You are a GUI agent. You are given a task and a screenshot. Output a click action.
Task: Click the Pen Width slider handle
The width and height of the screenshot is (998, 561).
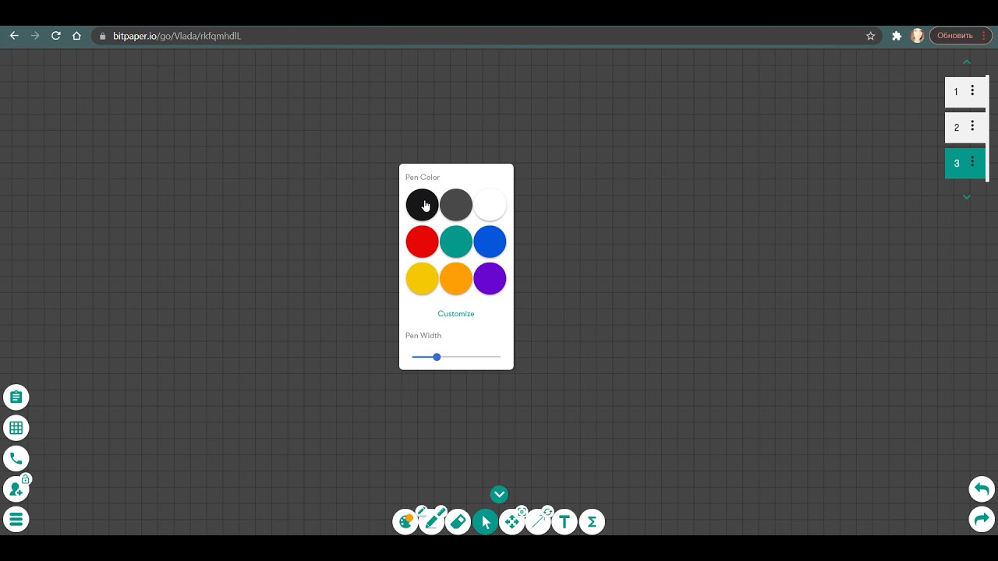point(437,357)
